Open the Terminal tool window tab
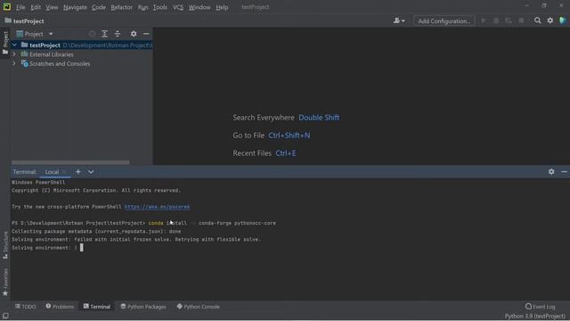Viewport: 570px width, 321px height. (97, 307)
